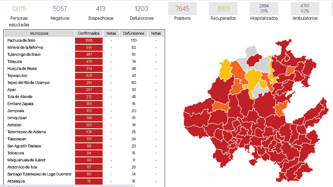Click confirmed cell 1685 for Pachuca
The height and width of the screenshot is (187, 333).
[x=89, y=41]
